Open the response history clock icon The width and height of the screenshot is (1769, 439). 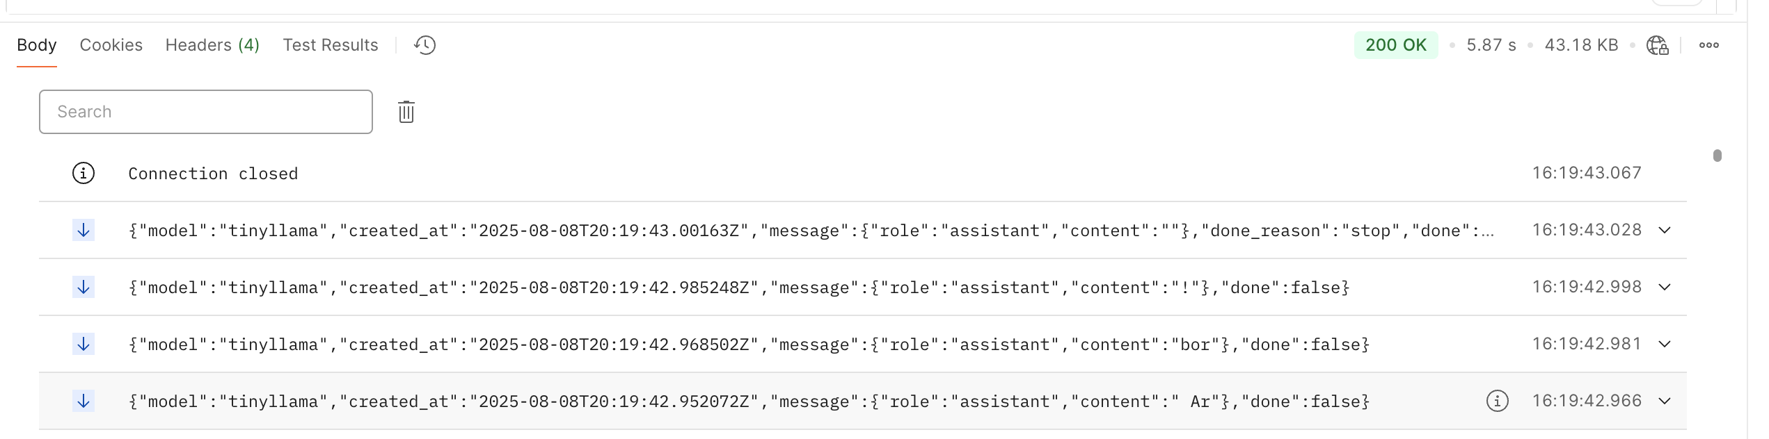coord(425,45)
